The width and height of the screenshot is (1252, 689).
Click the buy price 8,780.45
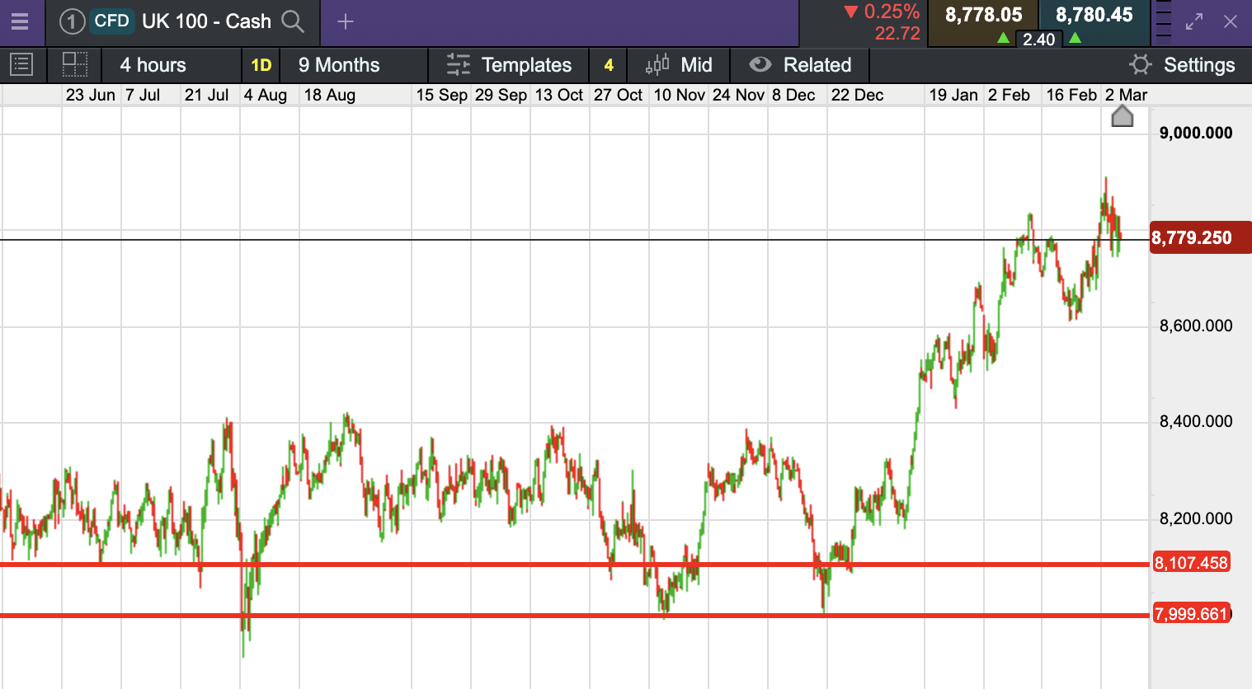tap(1094, 15)
